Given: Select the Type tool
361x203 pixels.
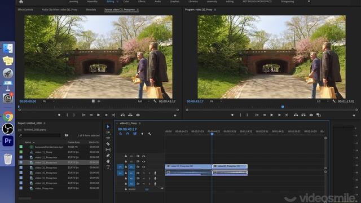Looking at the screenshot, I should coord(108,167).
